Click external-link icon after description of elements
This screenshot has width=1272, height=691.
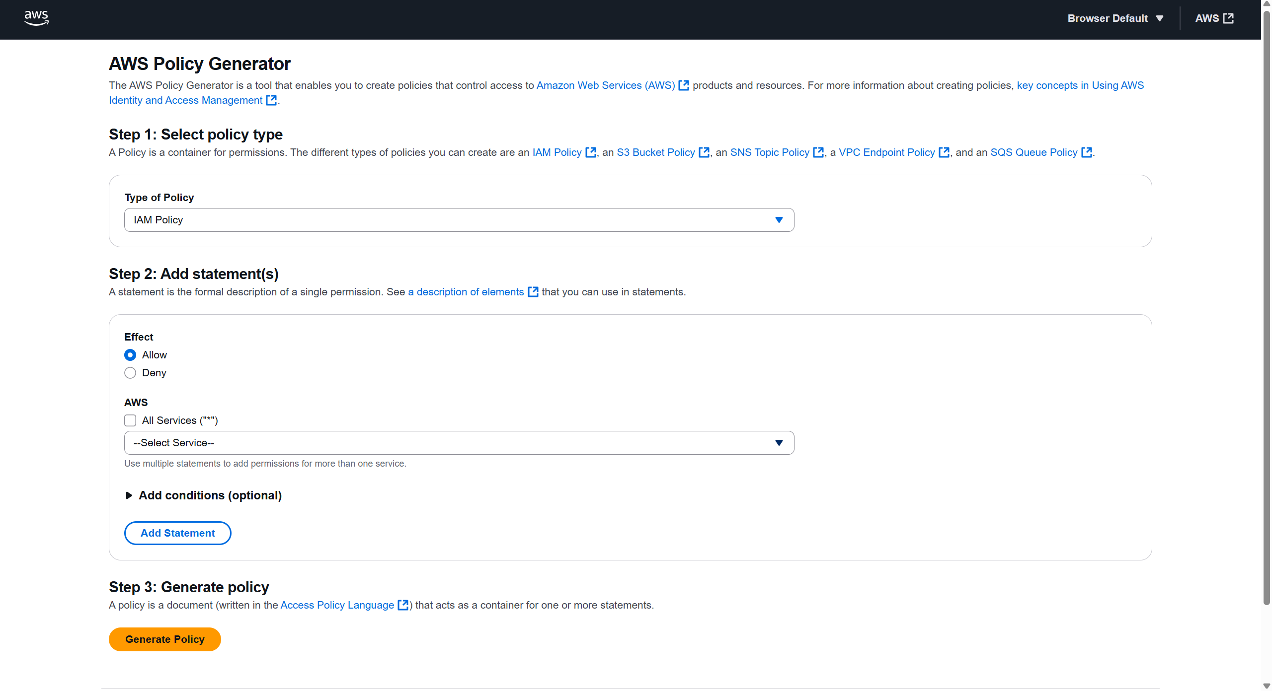(533, 292)
